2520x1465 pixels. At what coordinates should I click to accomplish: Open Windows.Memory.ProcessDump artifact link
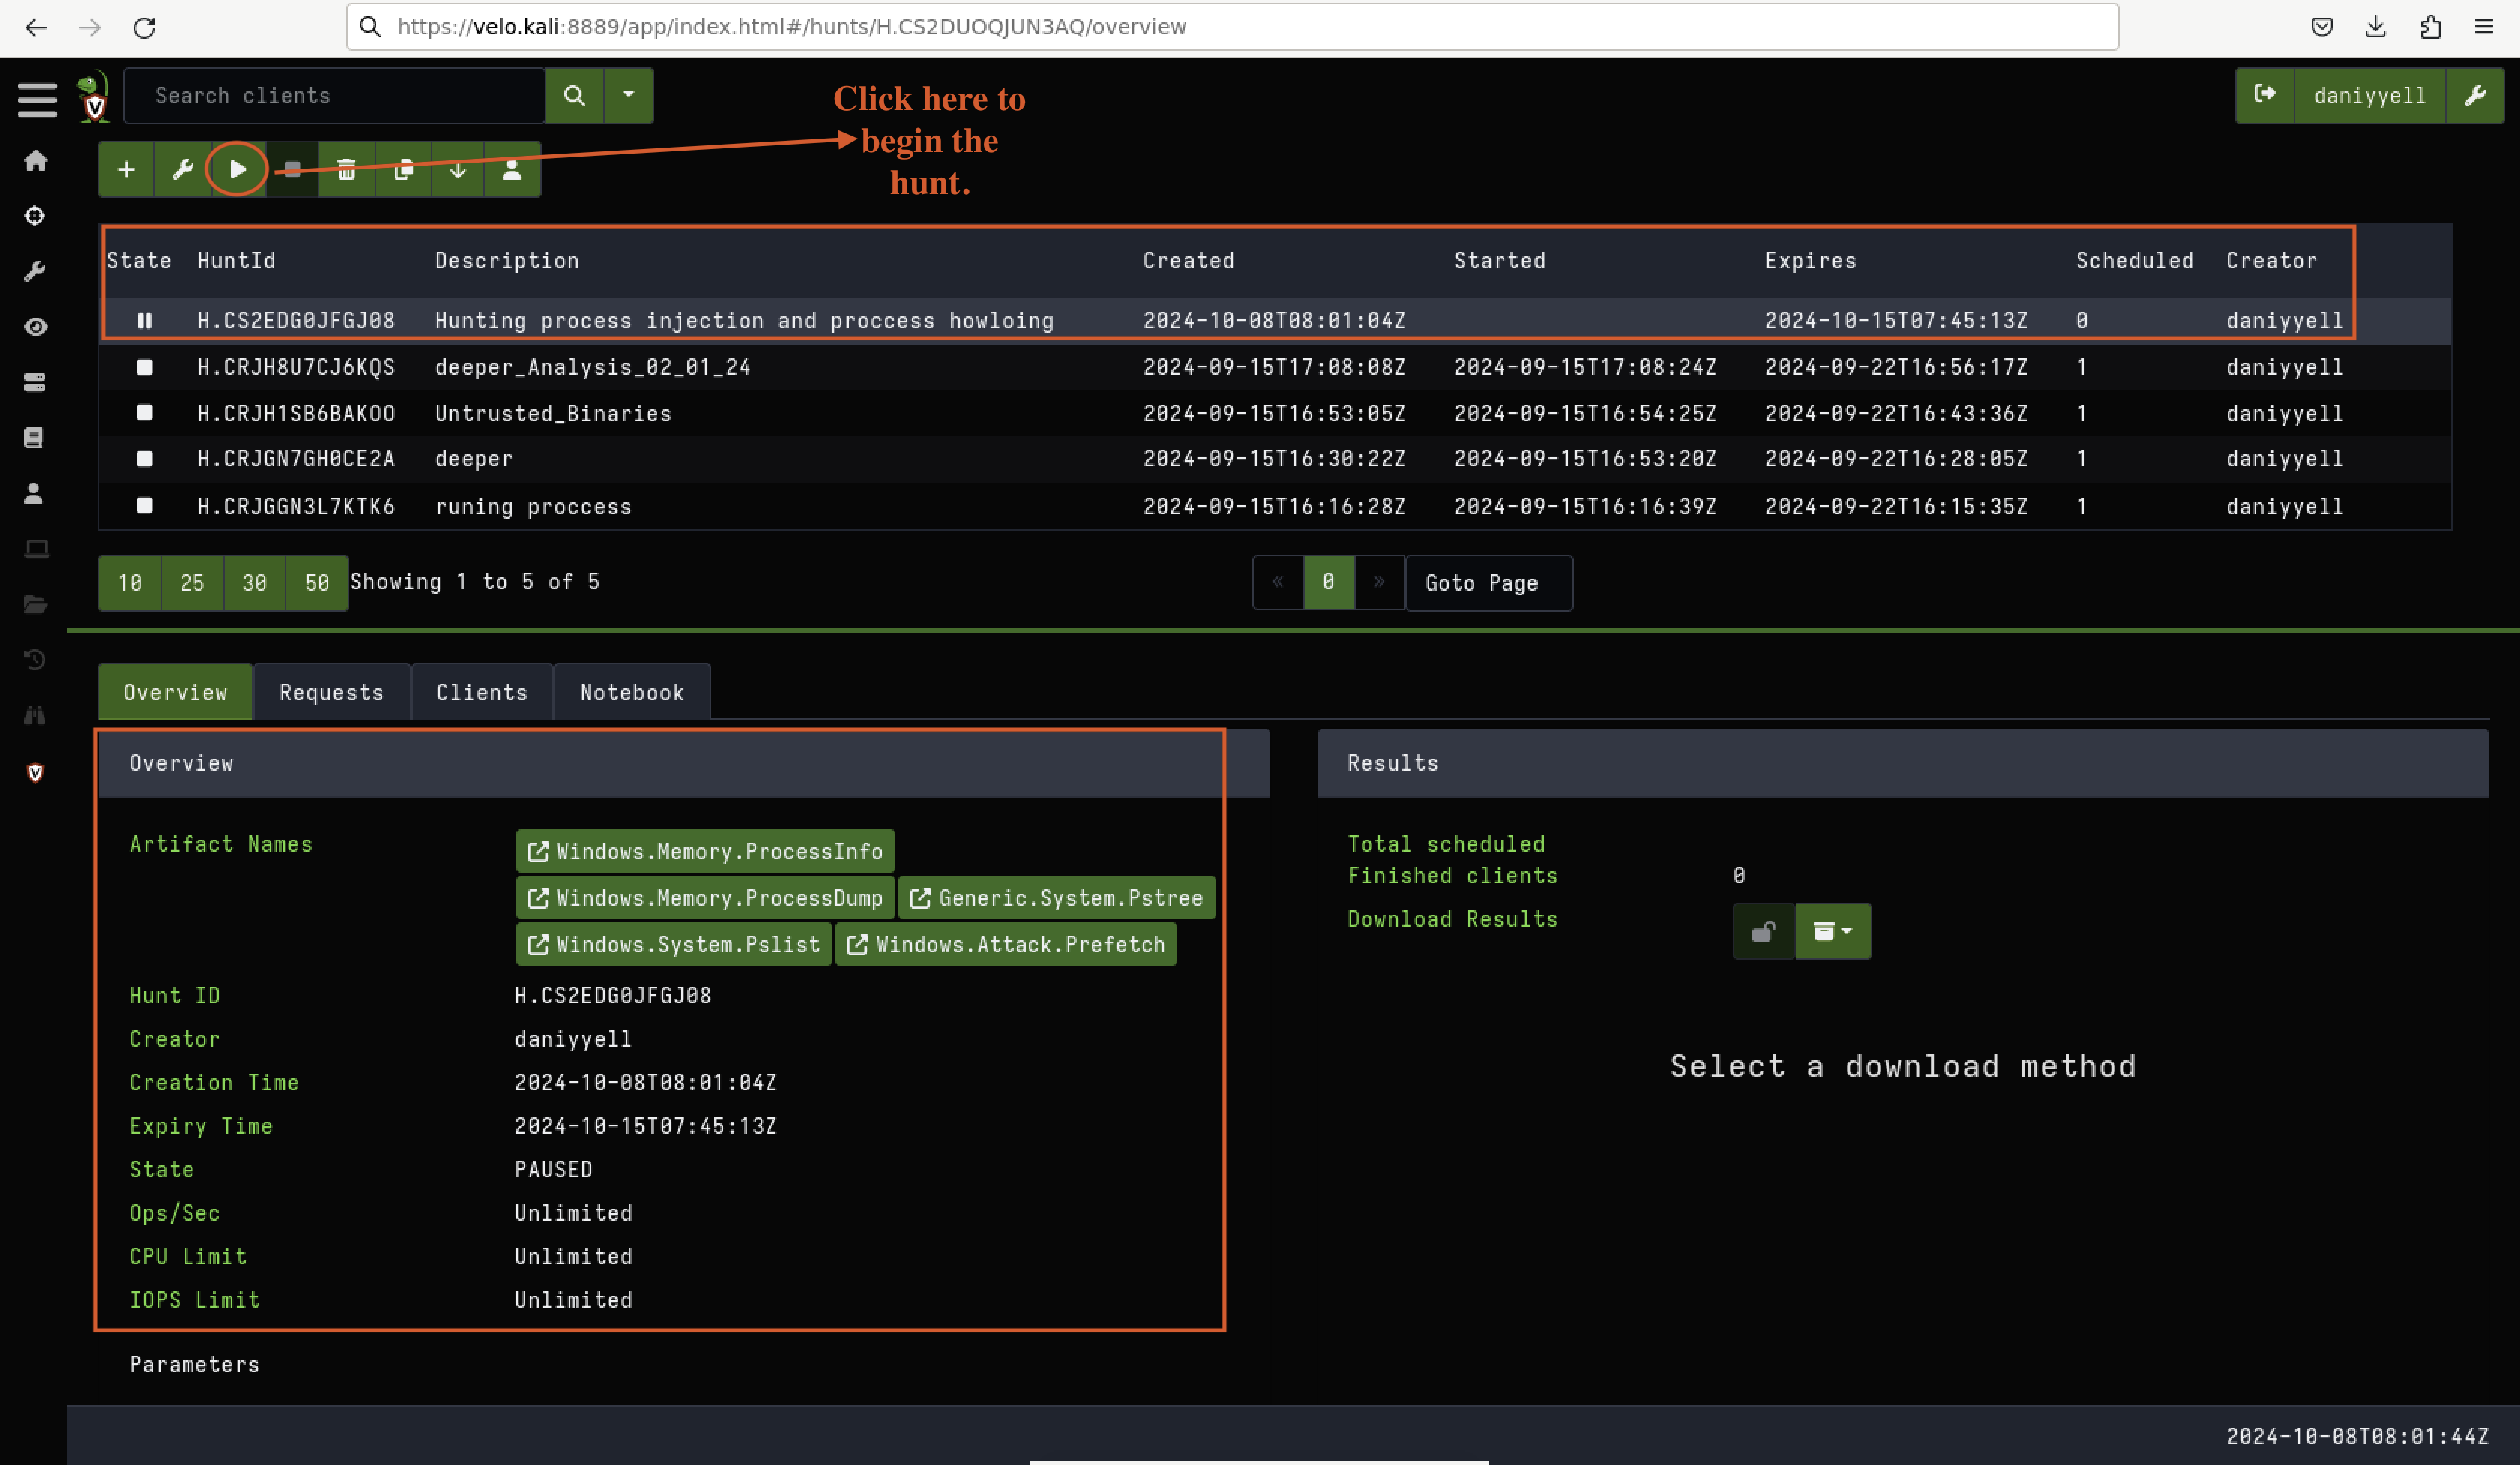pos(705,898)
